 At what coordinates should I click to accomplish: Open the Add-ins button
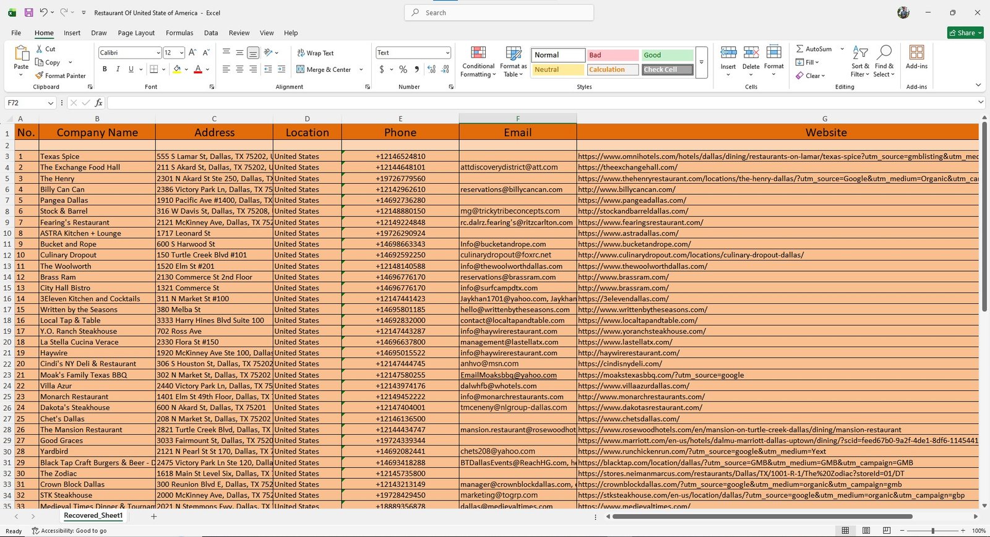[x=916, y=57]
